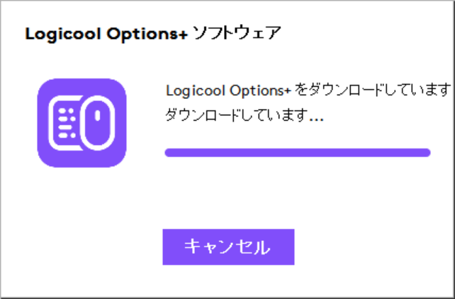Click the キャンセル label text
Viewport: 455px width, 299px height.
(227, 247)
